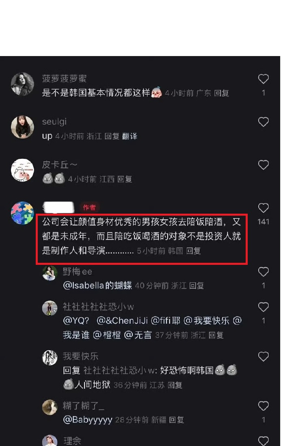Screen dimensions: 281x446
Task: Open the author's puzzle-piece avatar
Action: pos(22,213)
